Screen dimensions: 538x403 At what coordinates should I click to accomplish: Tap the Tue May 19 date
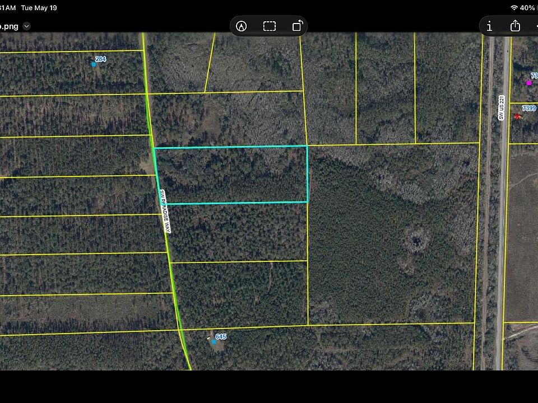coord(39,7)
